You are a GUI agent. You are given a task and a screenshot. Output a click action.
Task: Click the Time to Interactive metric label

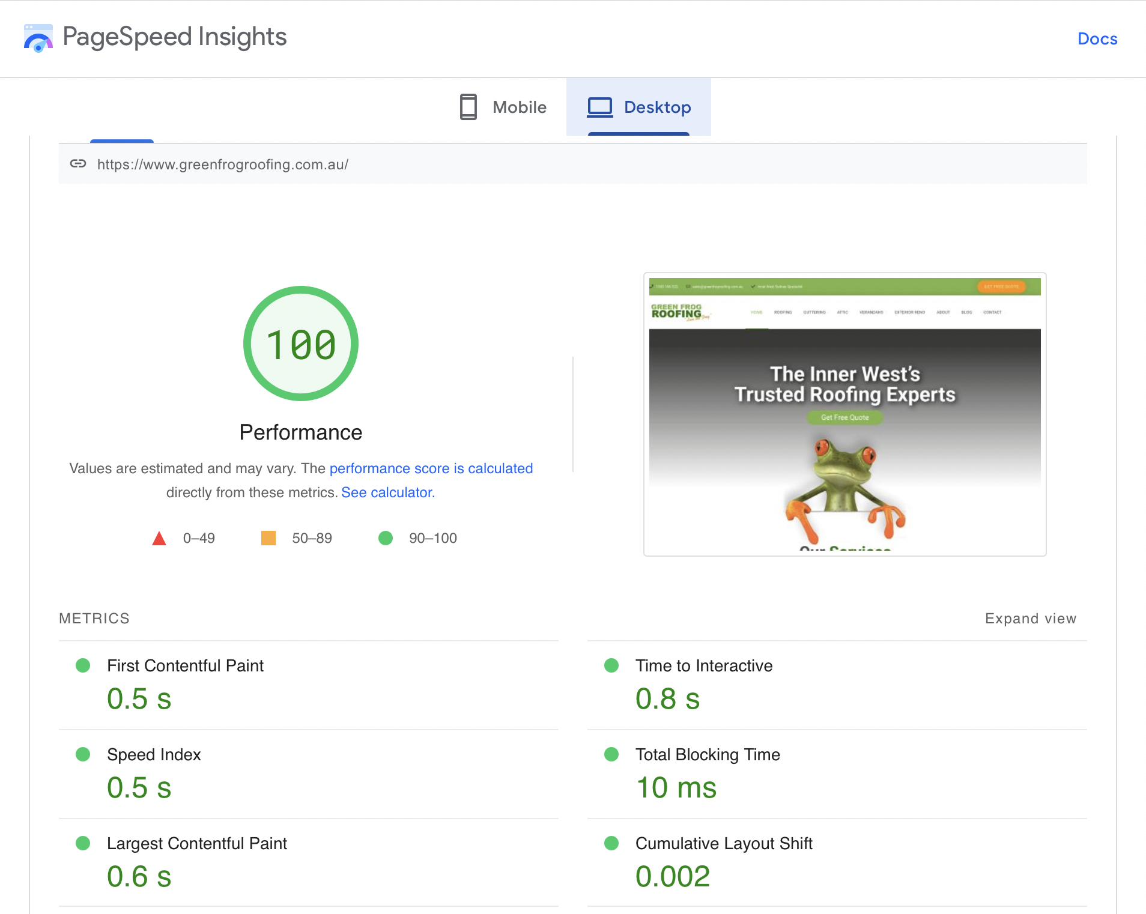coord(704,665)
